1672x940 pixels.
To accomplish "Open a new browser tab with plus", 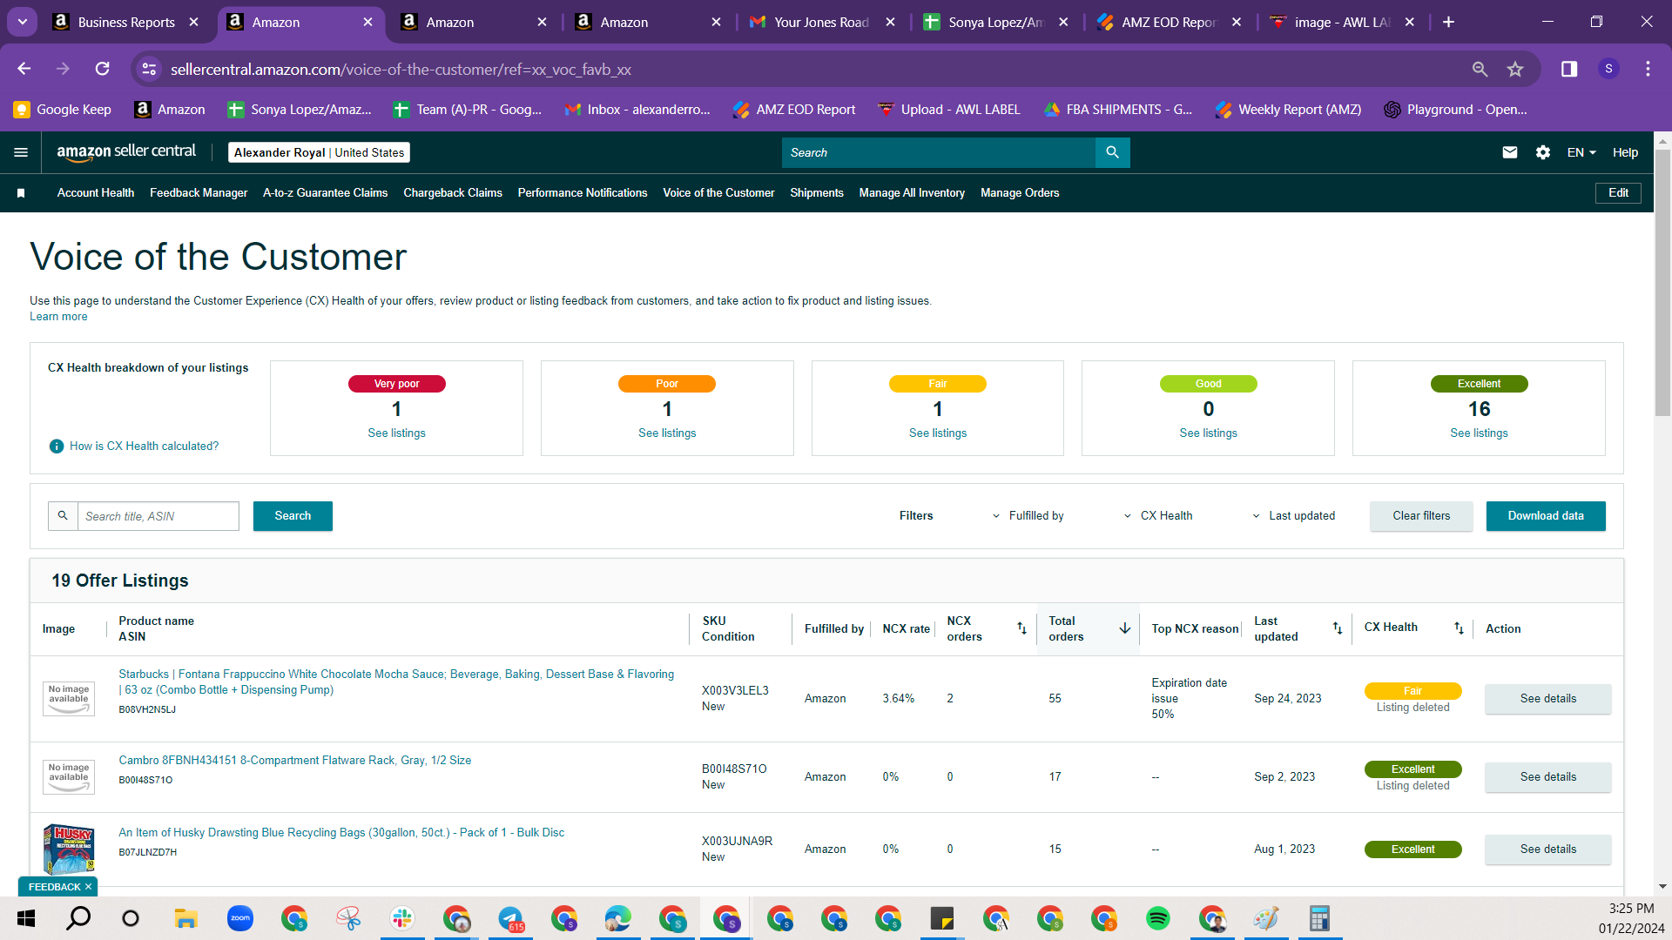I will point(1449,22).
